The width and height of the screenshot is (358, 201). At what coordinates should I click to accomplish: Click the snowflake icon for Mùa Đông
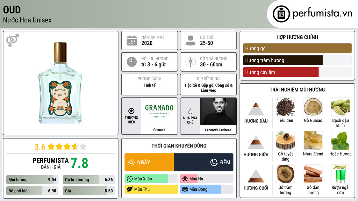point(185,189)
